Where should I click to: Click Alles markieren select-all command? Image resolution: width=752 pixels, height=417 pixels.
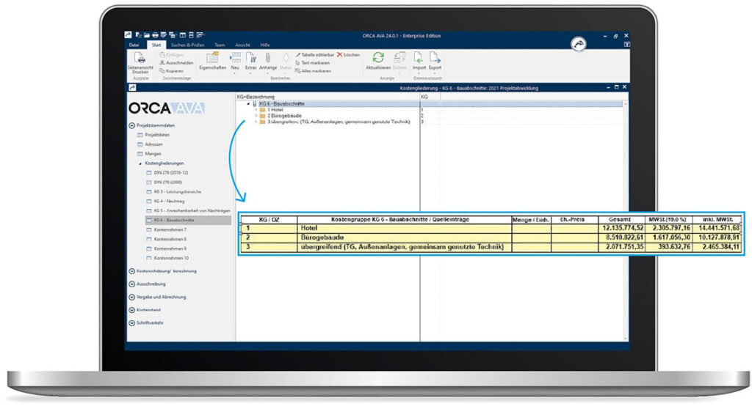tap(313, 71)
